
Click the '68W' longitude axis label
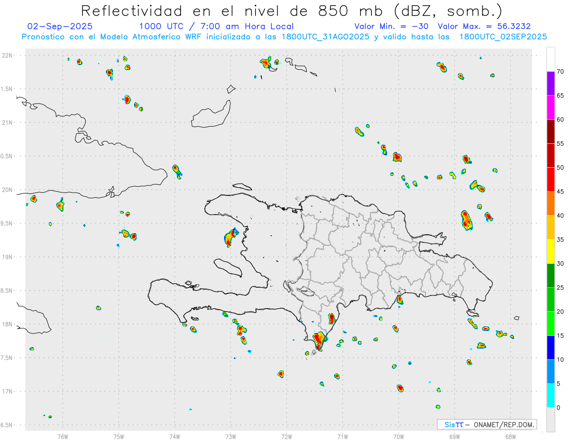pos(510,436)
